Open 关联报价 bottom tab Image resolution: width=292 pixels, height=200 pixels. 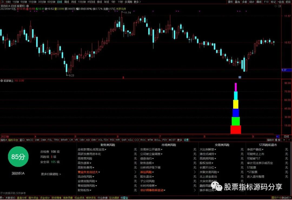[x=11, y=198]
